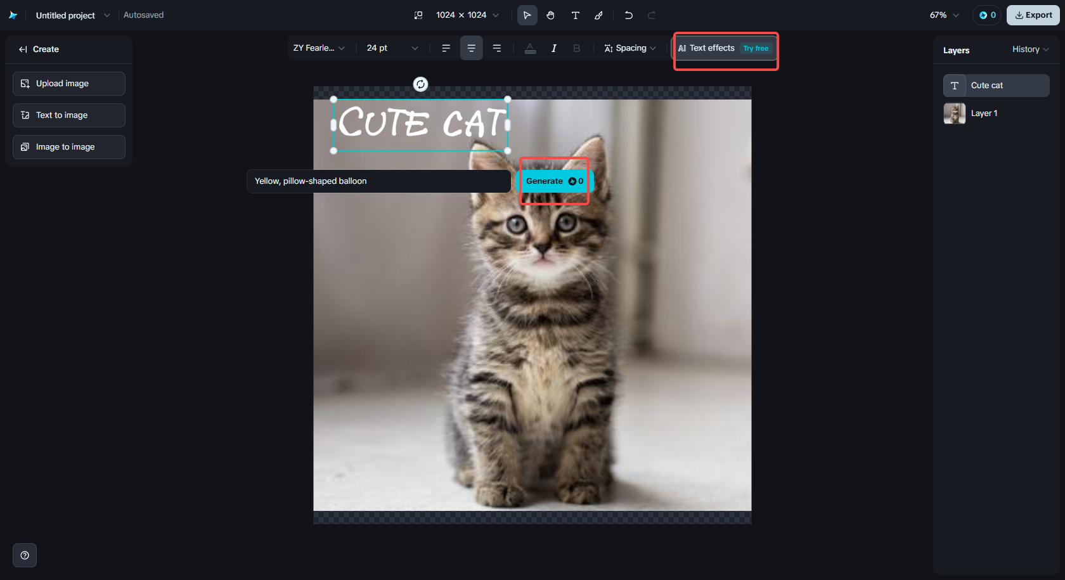Open the 24 pt font size dropdown

pyautogui.click(x=392, y=48)
